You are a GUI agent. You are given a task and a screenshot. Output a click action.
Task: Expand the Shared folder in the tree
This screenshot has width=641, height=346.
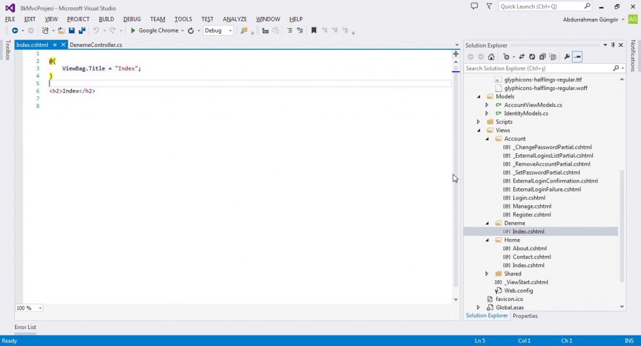(x=486, y=273)
